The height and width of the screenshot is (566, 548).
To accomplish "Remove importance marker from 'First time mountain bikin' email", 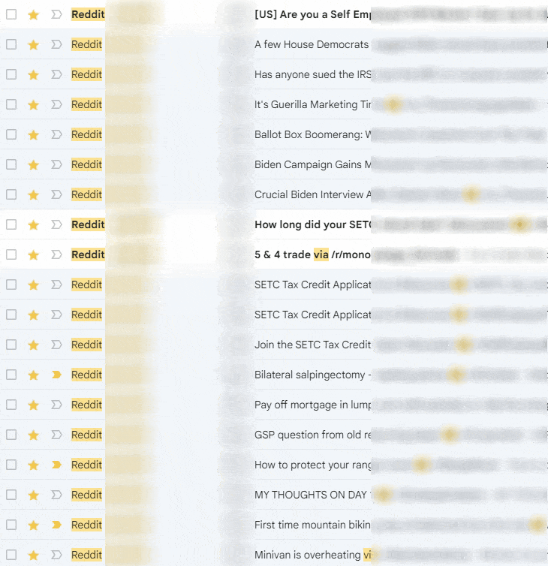I will pos(56,525).
